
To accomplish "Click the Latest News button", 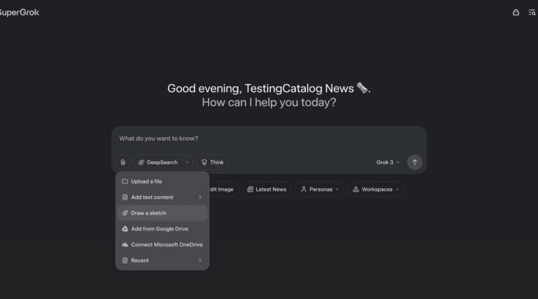I will pyautogui.click(x=266, y=189).
